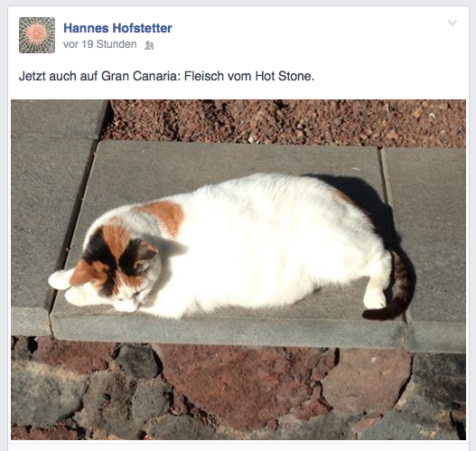Click the Hannes Hofstetter name link
Image resolution: width=476 pixels, height=451 pixels.
[x=117, y=28]
